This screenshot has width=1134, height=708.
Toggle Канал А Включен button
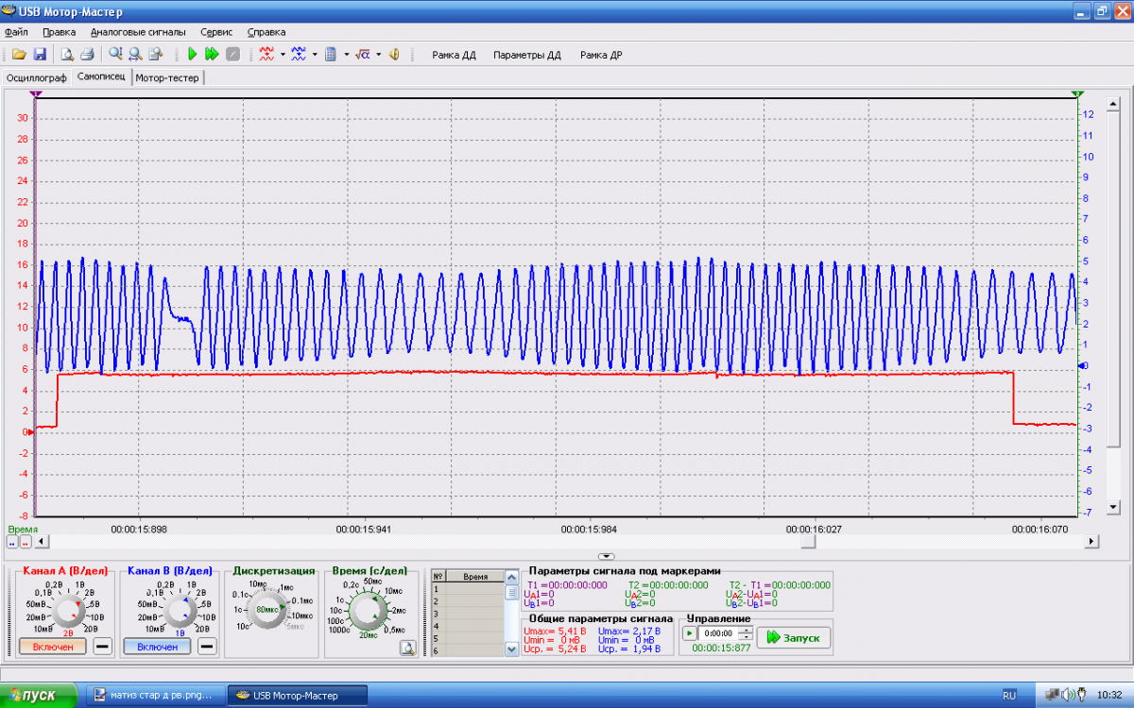52,647
